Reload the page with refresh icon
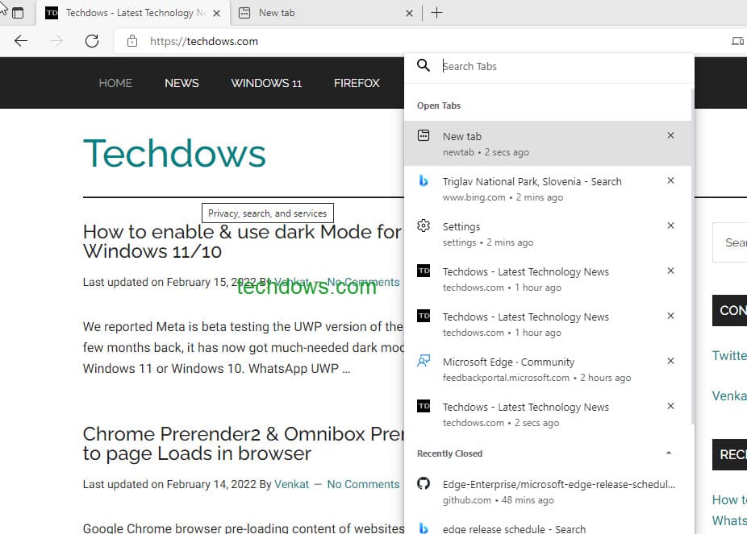The height and width of the screenshot is (534, 747). 91,41
